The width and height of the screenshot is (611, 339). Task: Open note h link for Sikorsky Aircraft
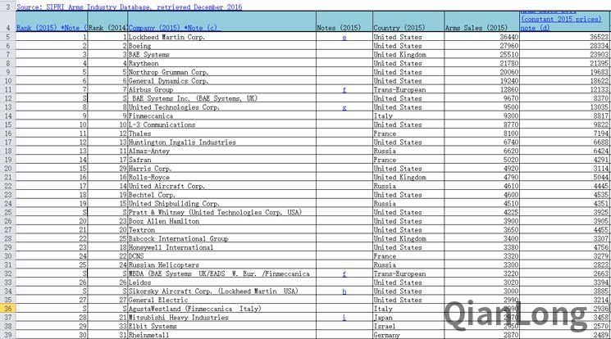click(344, 292)
